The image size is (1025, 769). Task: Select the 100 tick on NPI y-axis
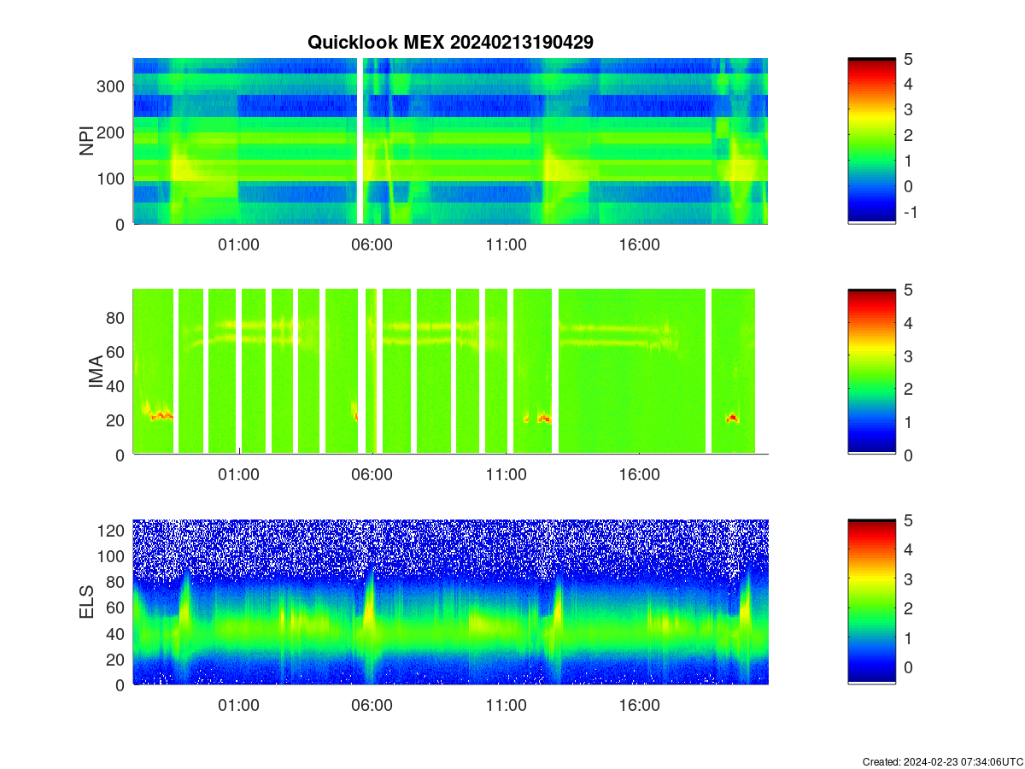111,179
